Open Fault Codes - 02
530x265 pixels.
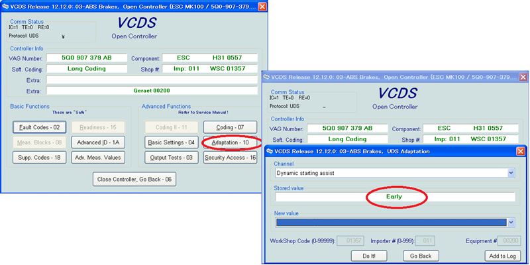pos(40,127)
